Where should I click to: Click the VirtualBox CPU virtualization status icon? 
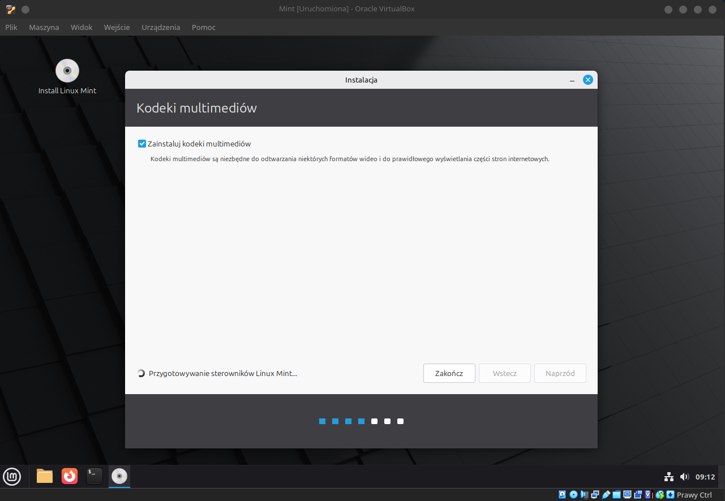click(x=649, y=495)
